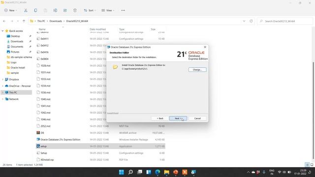
Task: Click the Delete trash icon in toolbar
Action: click(x=75, y=10)
